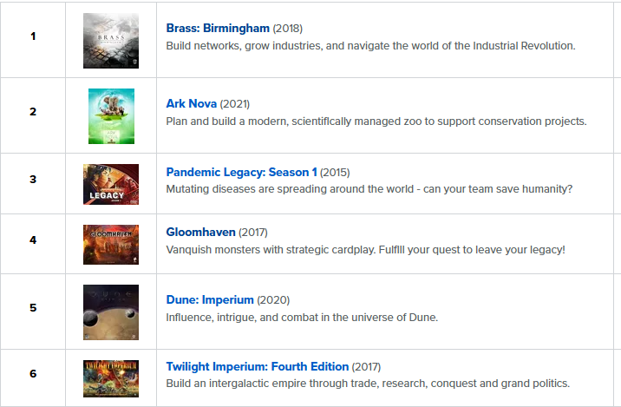Click the Gloomhaven description about vanquishing monsters
621x407 pixels.
coord(365,250)
